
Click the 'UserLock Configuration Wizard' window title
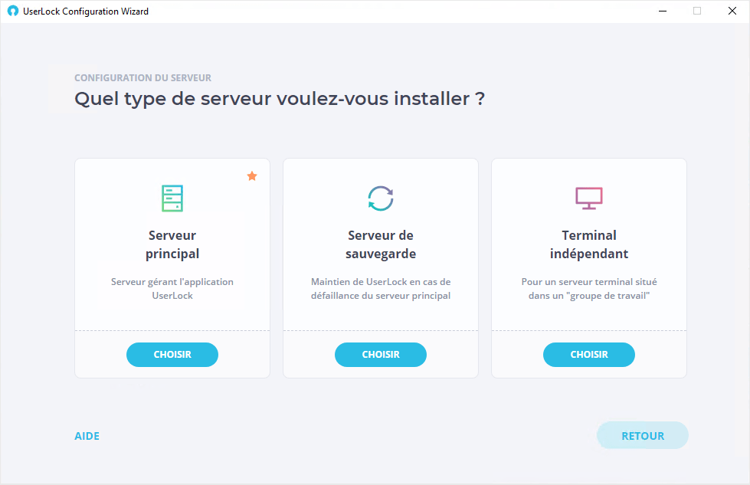tap(86, 11)
